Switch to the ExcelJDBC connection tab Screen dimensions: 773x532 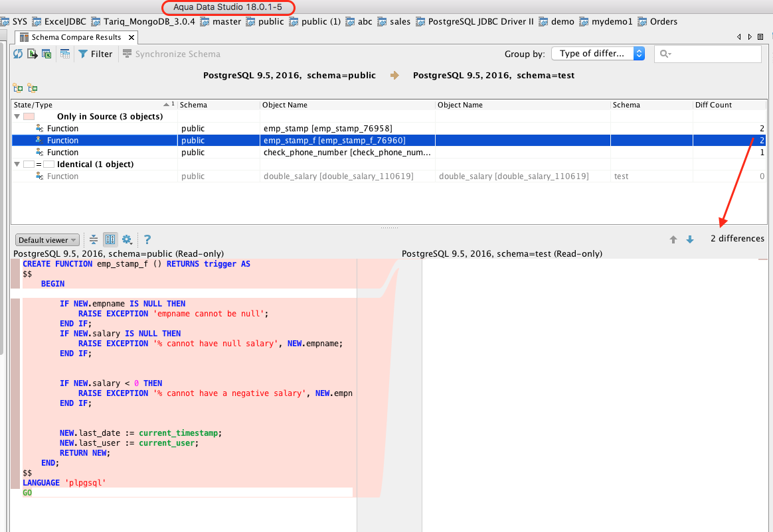(58, 22)
